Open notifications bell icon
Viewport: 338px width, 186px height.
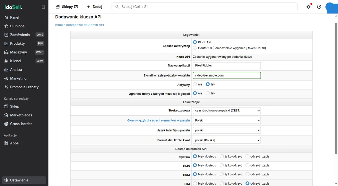pos(308,7)
